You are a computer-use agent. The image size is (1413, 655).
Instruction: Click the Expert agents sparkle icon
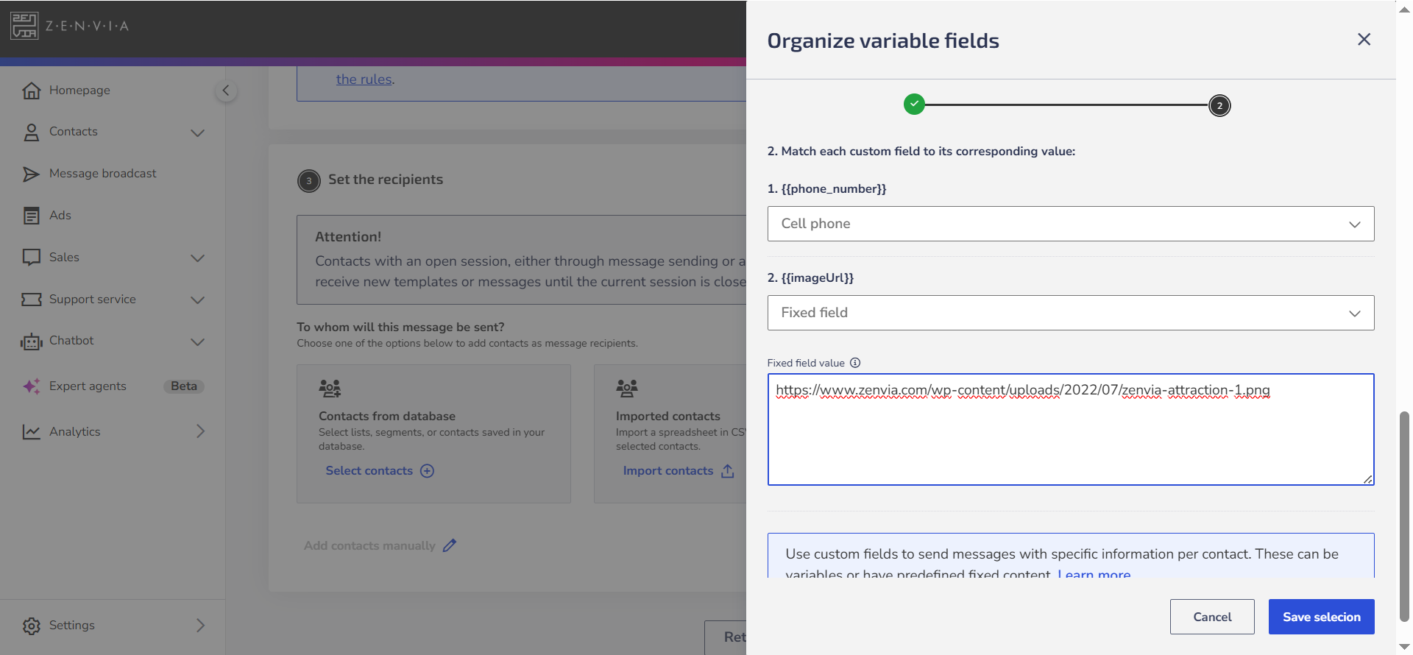(31, 386)
